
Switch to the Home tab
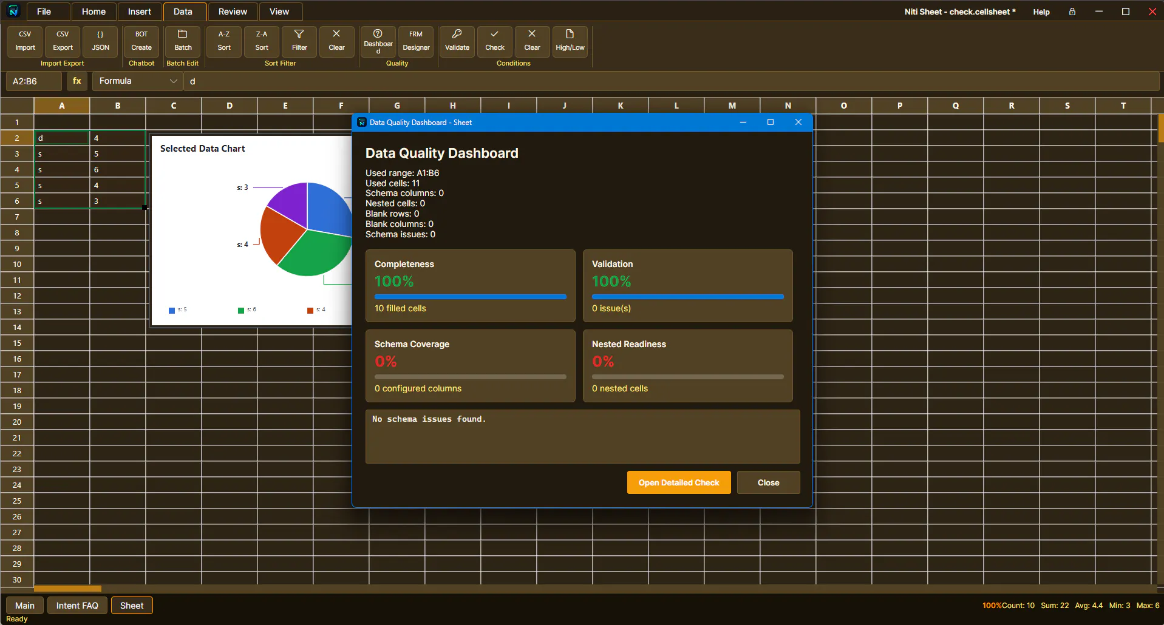click(94, 12)
